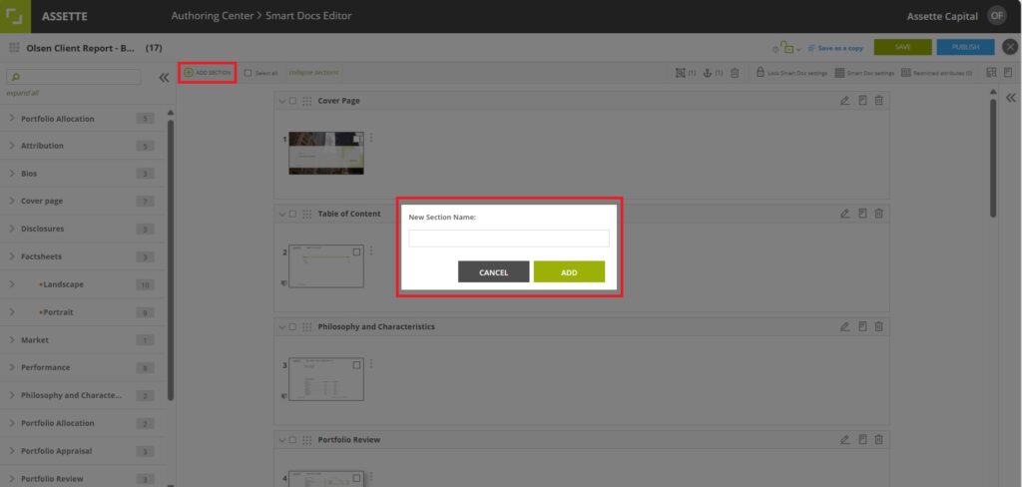The height and width of the screenshot is (487, 1022).
Task: Edit the Table of Content section name
Action: click(x=844, y=214)
